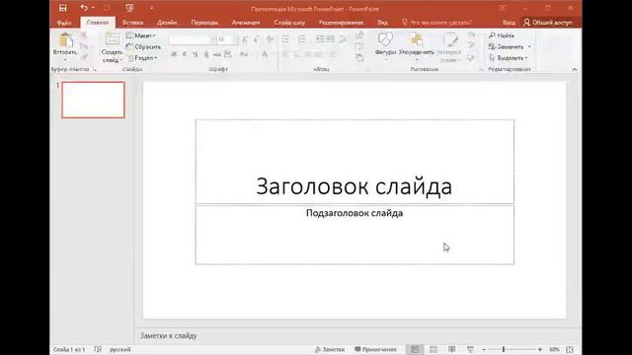Viewport: 632px width, 355px height.
Task: Select slide 1 thumbnail
Action: pyautogui.click(x=93, y=100)
